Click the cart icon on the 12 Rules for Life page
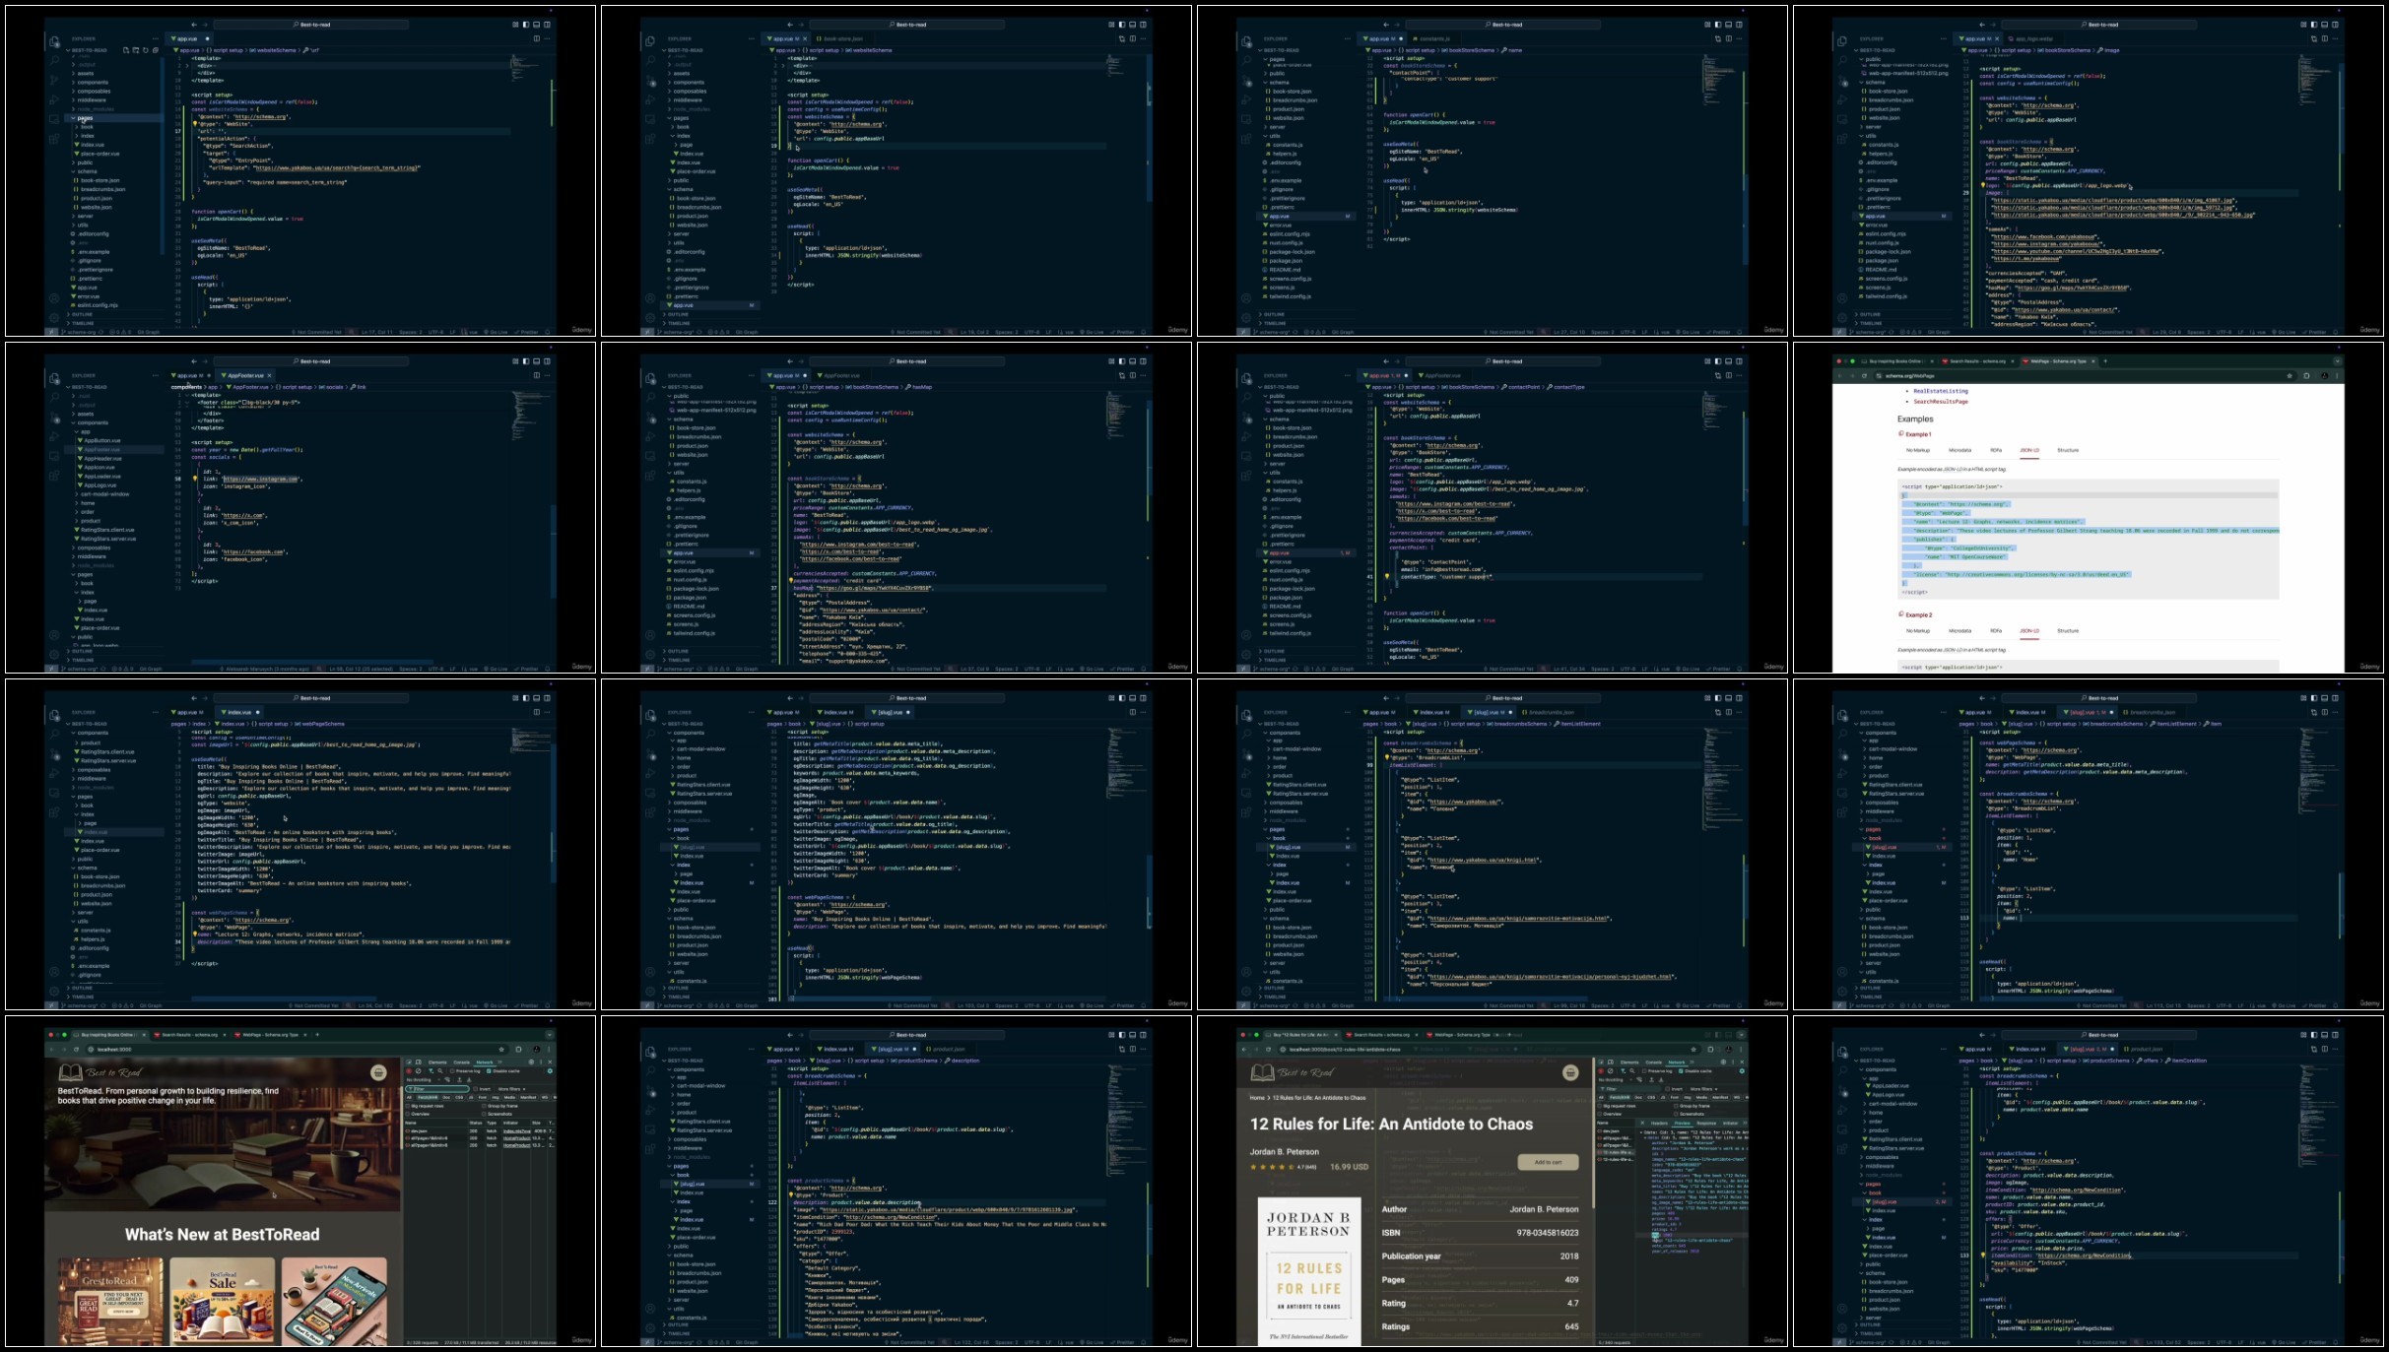Viewport: 2389px width, 1352px height. point(1570,1072)
